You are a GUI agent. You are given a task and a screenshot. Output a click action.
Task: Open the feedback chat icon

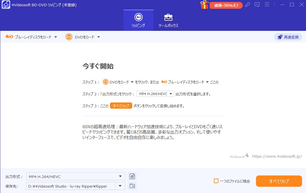(x=257, y=5)
